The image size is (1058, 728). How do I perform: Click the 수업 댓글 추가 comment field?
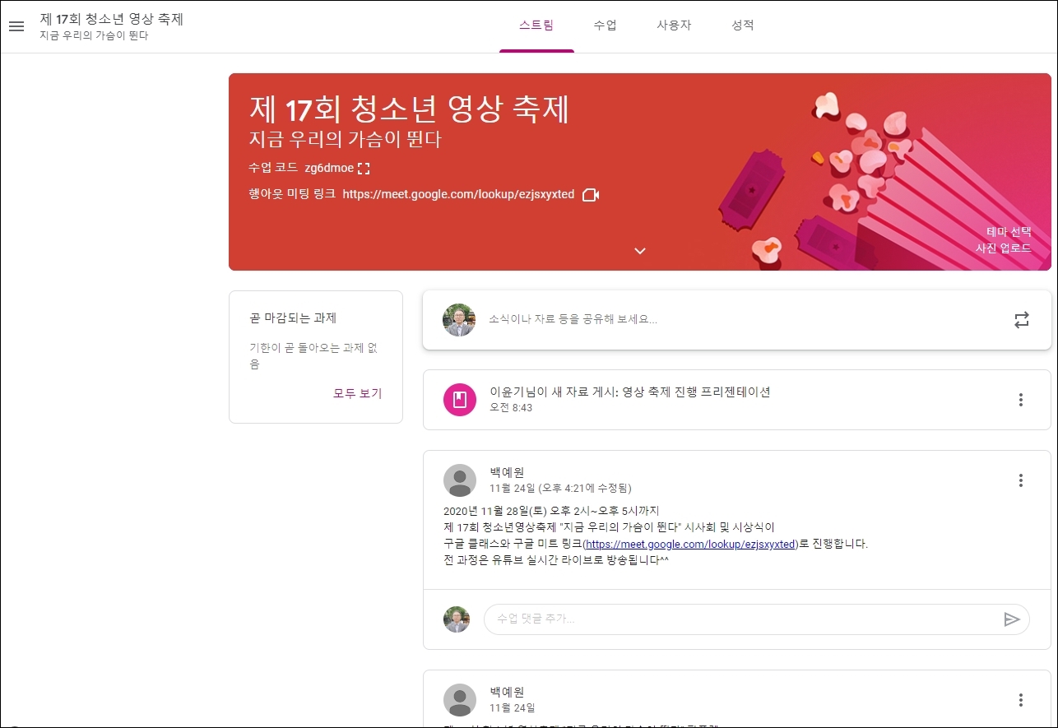(756, 619)
